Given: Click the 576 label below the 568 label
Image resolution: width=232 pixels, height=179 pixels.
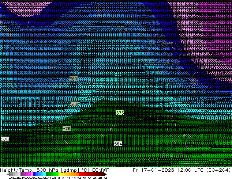Looking at the screenshot, I should tap(67, 129).
